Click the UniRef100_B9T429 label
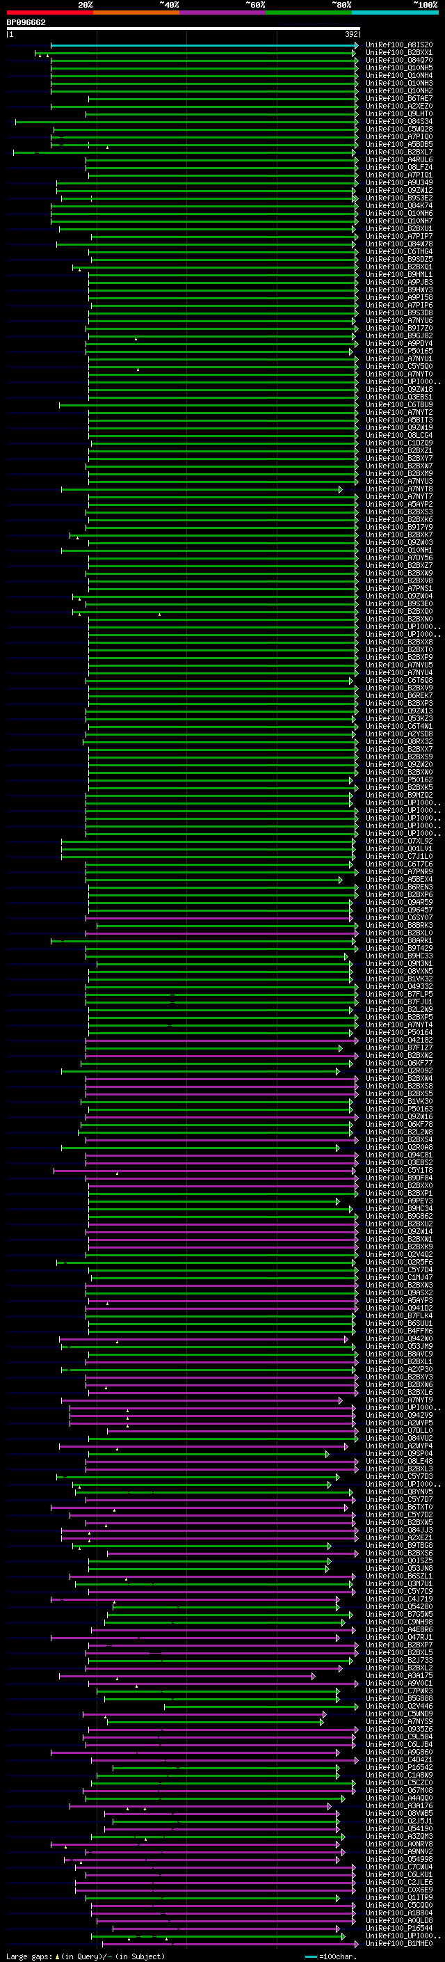The image size is (445, 1962). (x=399, y=948)
